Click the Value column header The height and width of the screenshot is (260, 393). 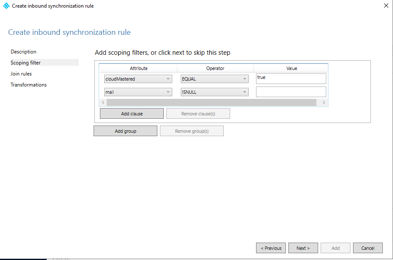click(x=292, y=68)
